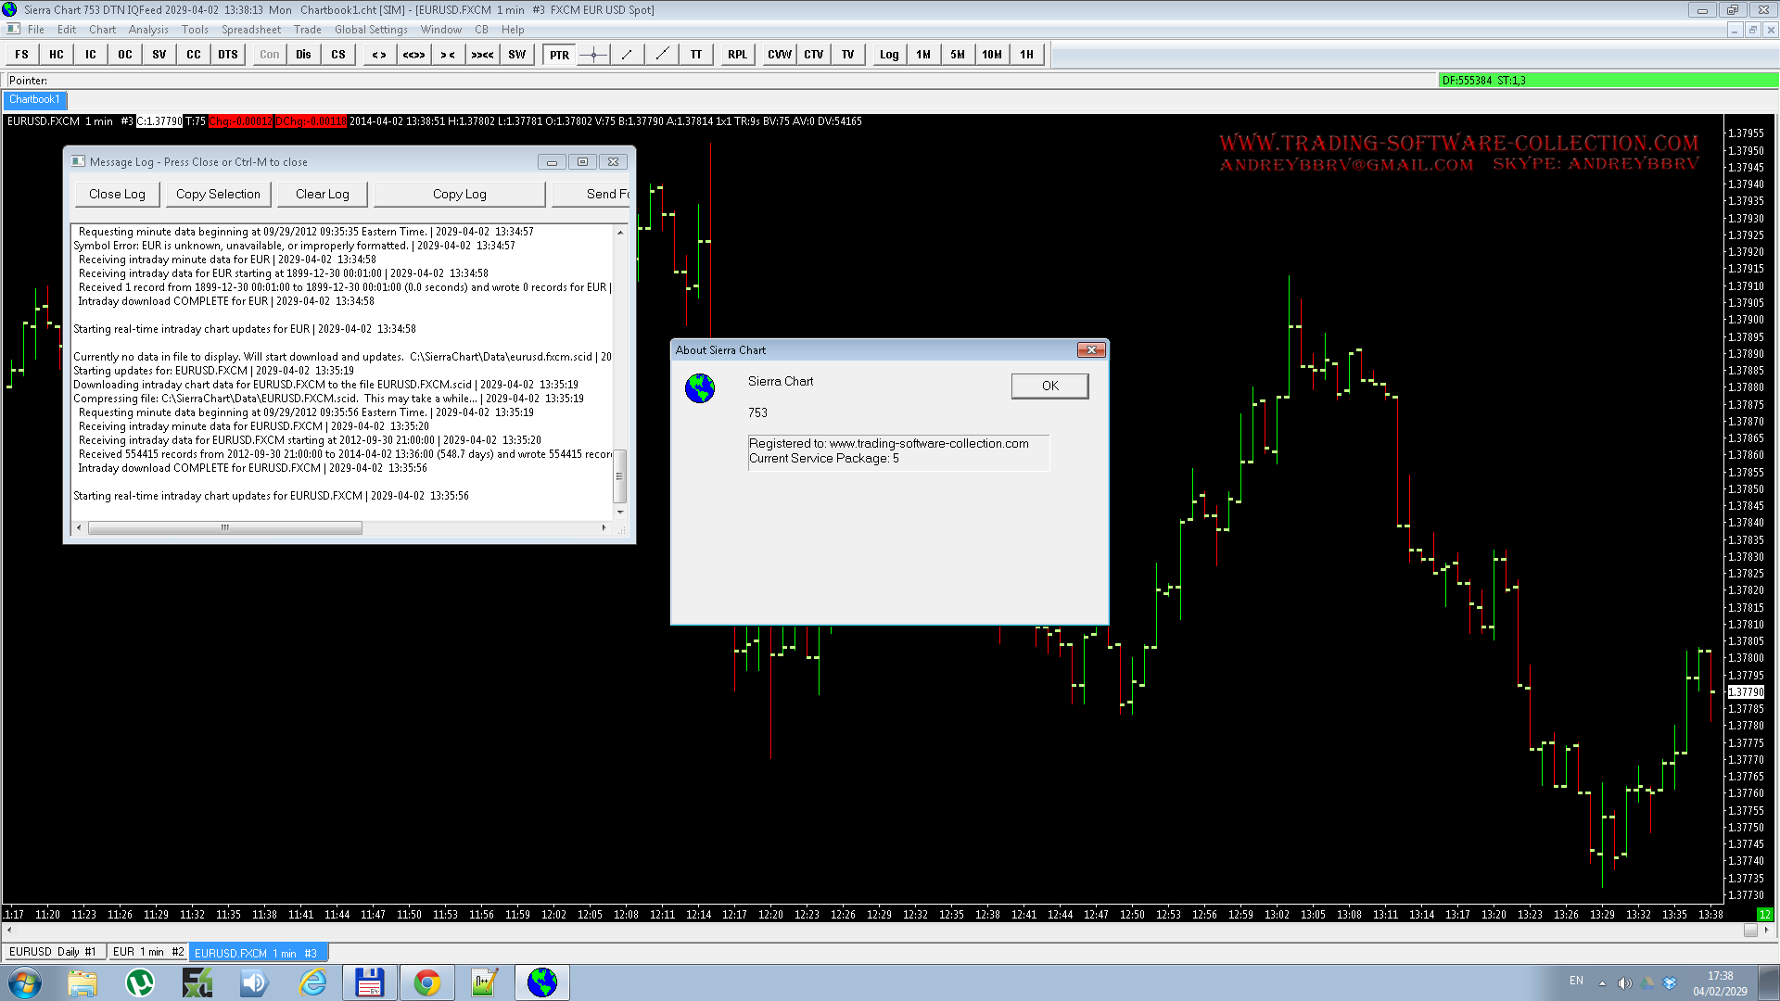Open the Spreadsheet menu
The width and height of the screenshot is (1780, 1001).
click(x=250, y=30)
